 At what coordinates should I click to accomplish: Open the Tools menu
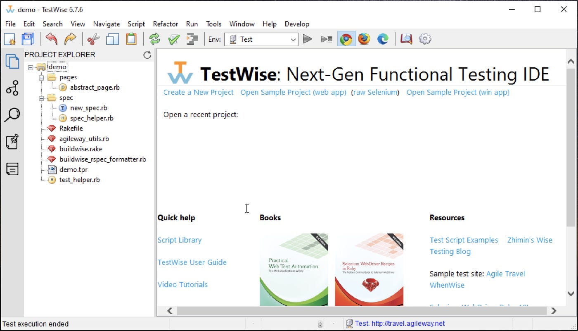point(214,24)
